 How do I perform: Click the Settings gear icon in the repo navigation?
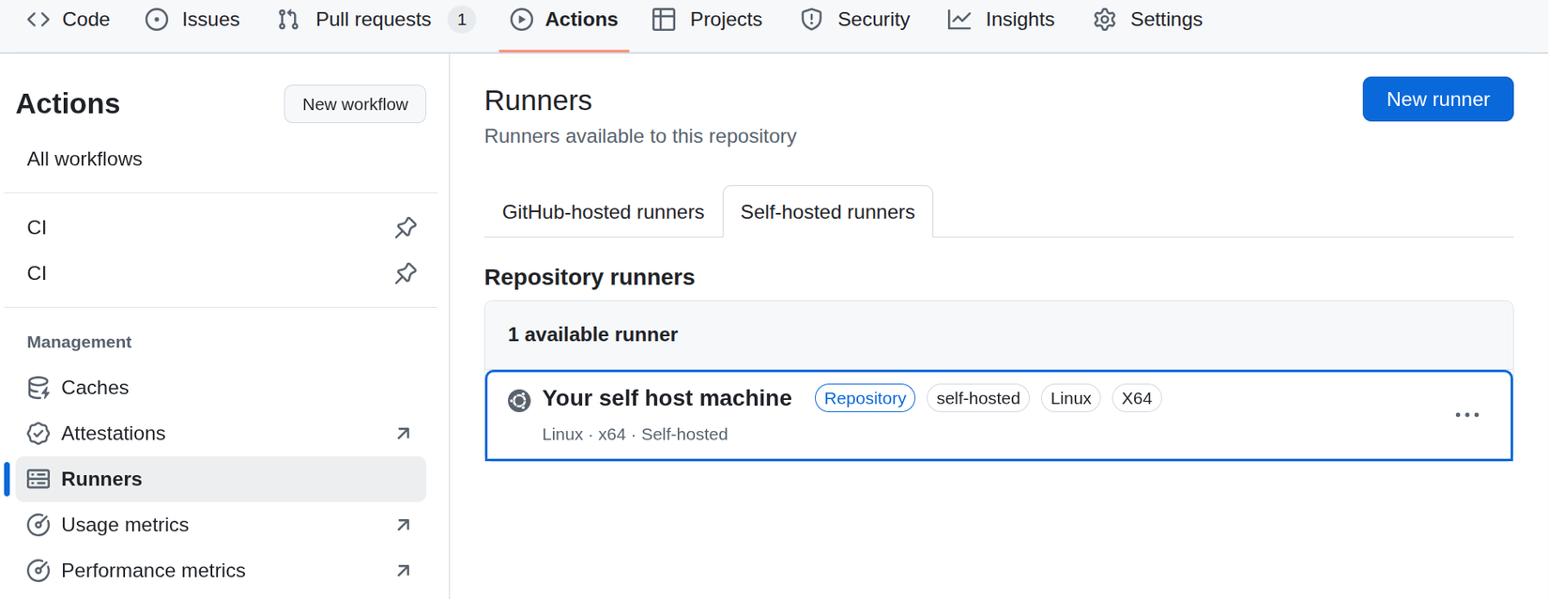pos(1105,20)
